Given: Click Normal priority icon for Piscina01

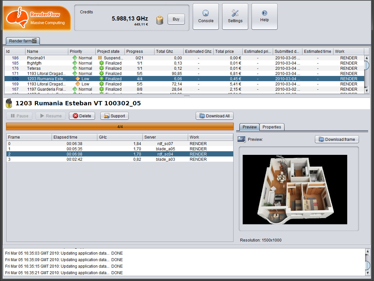Looking at the screenshot, I should 75,58.
